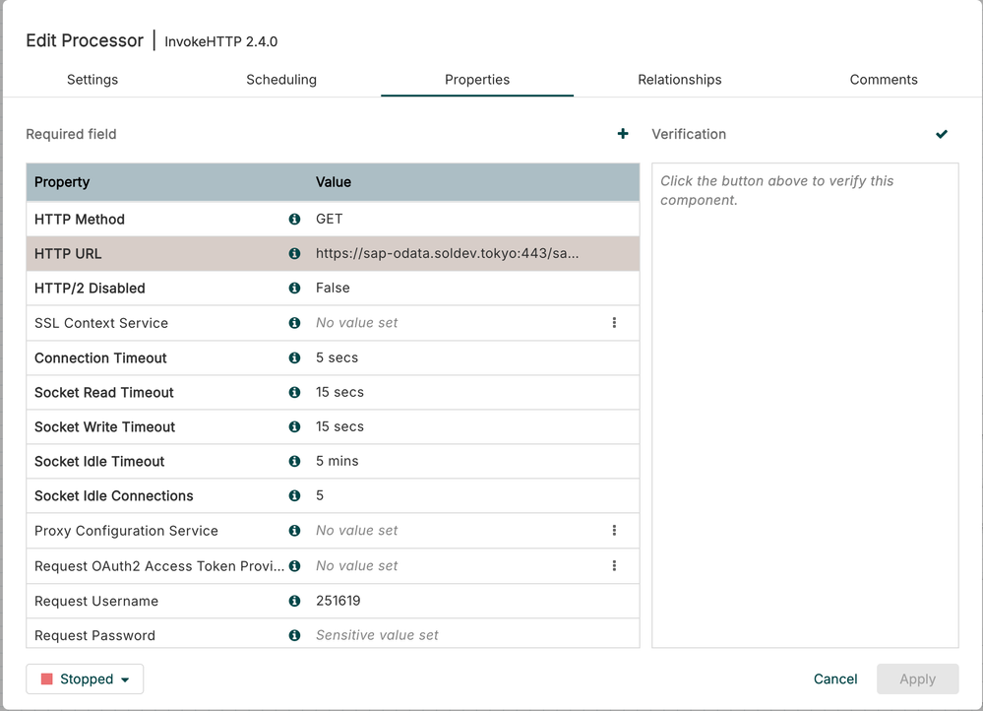Viewport: 983px width, 711px height.
Task: Click the add property plus icon
Action: coord(623,134)
